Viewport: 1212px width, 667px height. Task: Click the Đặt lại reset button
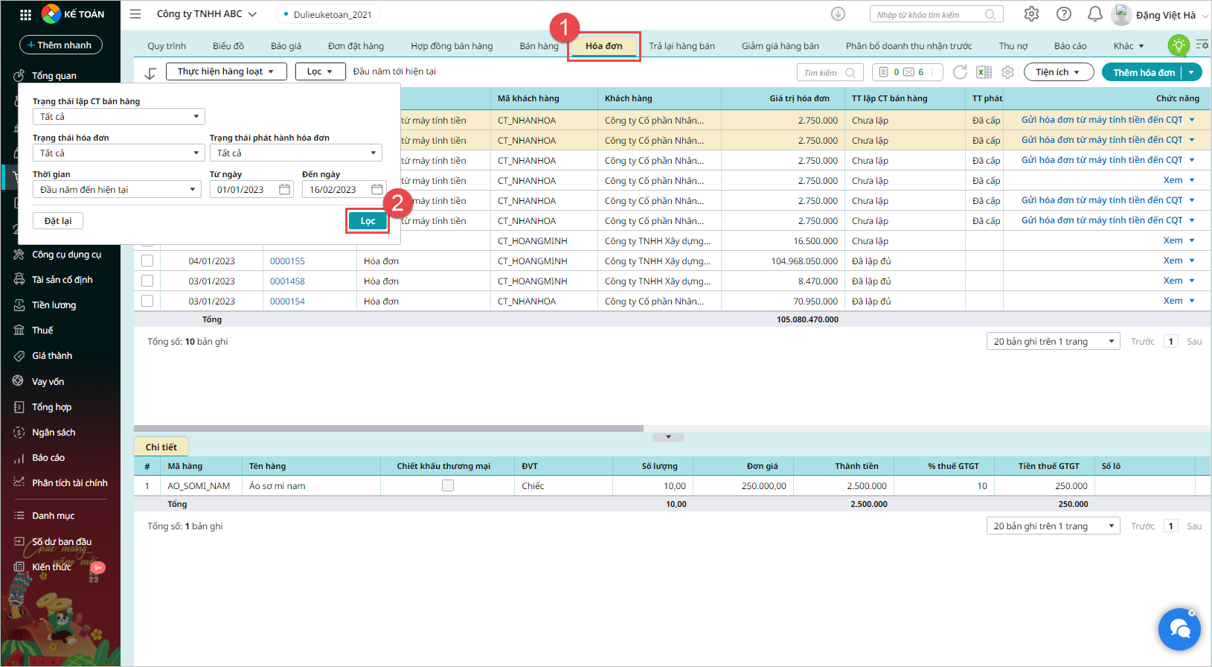(x=58, y=221)
